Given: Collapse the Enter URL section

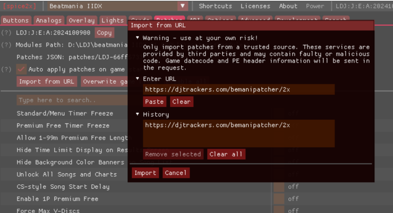Looking at the screenshot, I should [138, 79].
